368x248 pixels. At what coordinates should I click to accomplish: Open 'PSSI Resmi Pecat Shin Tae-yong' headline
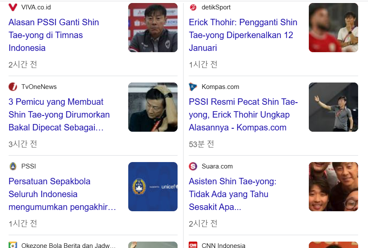[x=243, y=115]
